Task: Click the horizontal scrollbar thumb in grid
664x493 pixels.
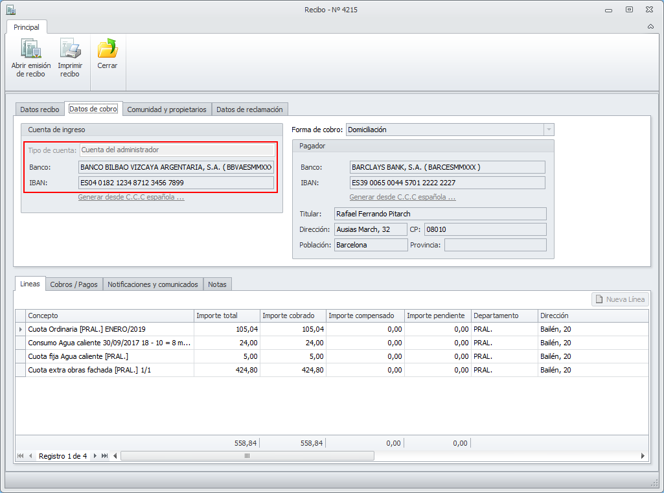Action: (x=247, y=456)
